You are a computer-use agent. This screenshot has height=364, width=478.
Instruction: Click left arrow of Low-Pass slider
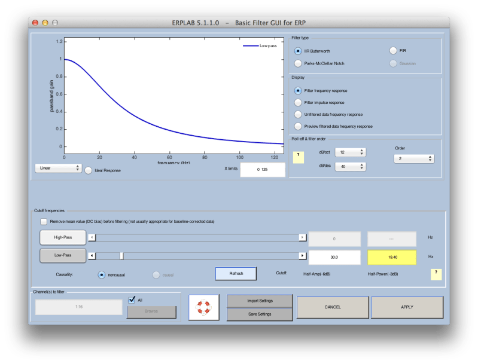coord(92,256)
